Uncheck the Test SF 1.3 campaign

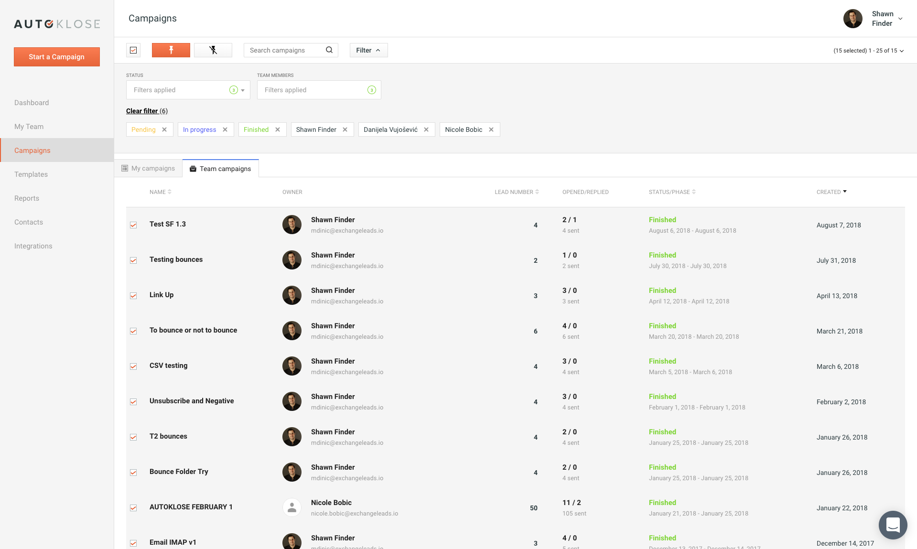(133, 225)
